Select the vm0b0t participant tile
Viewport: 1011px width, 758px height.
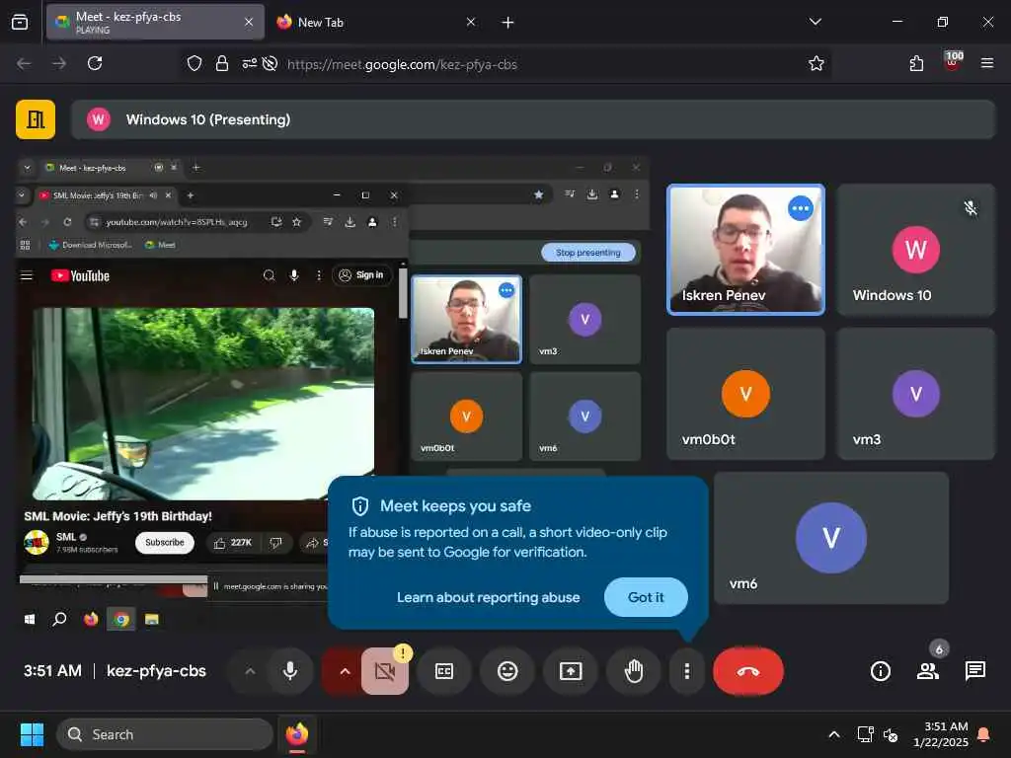click(x=745, y=394)
